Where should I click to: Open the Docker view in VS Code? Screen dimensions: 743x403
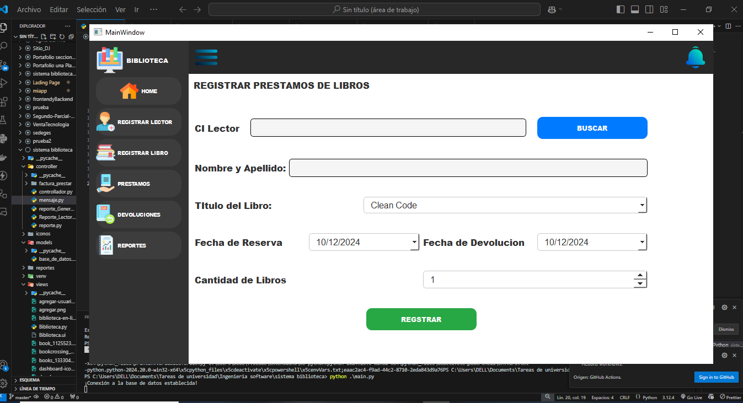[4, 157]
